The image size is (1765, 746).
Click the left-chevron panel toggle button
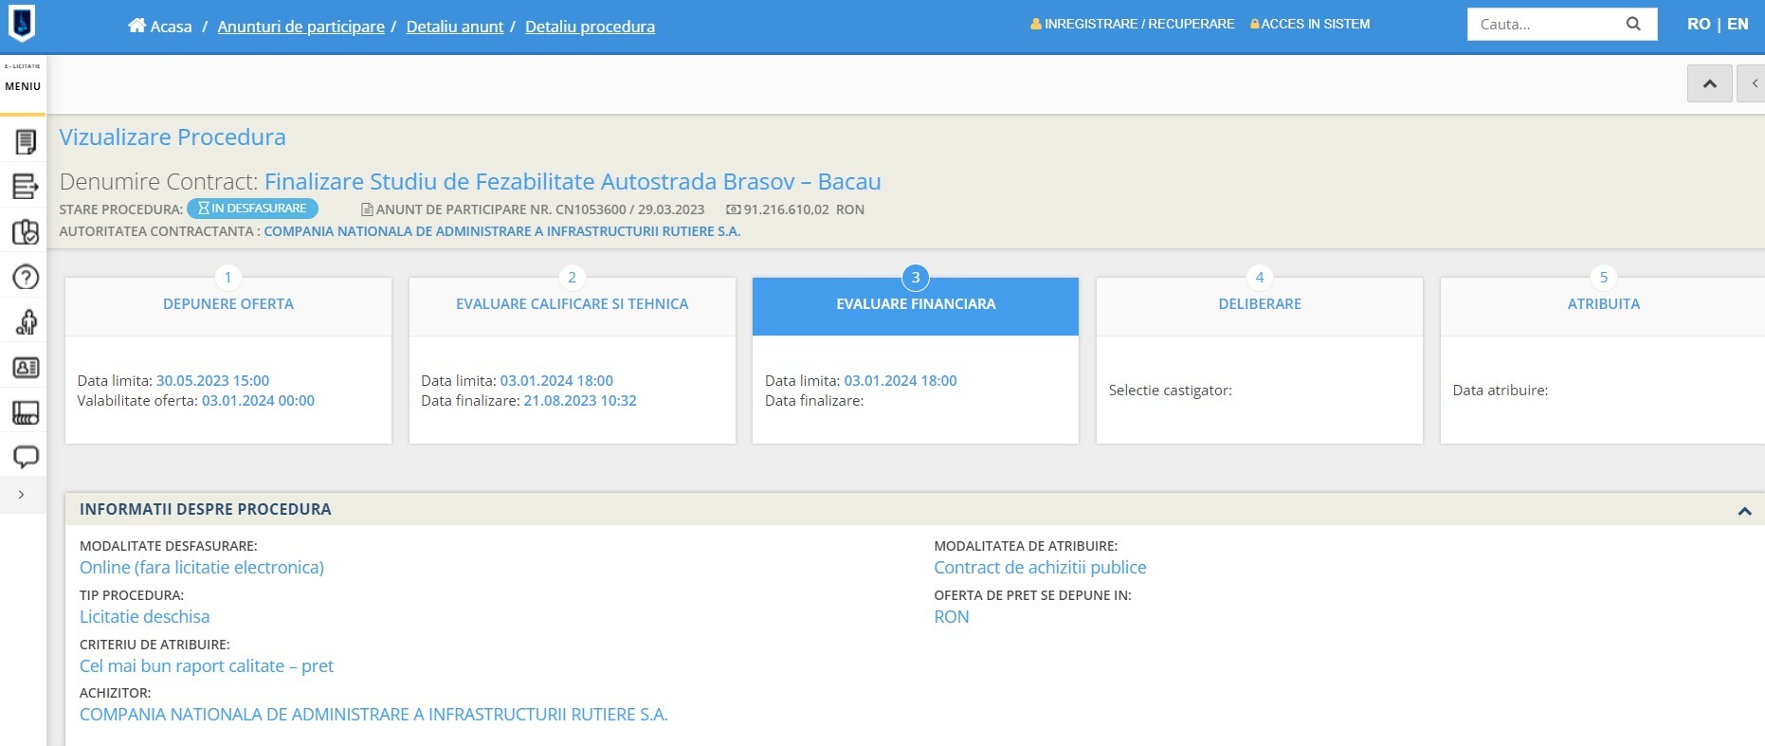tap(1752, 83)
